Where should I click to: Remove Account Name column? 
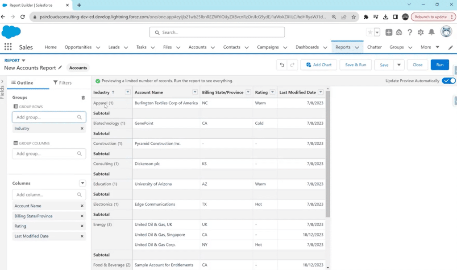(x=82, y=206)
